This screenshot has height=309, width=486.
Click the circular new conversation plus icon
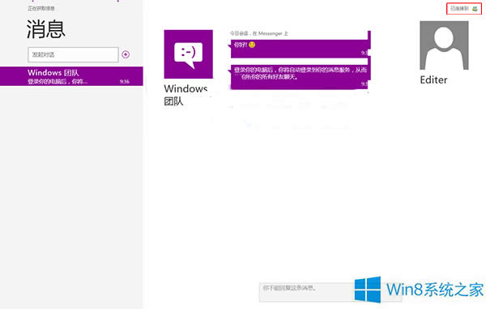point(126,54)
